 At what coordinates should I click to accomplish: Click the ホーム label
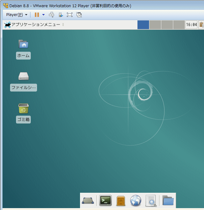coord(23,55)
